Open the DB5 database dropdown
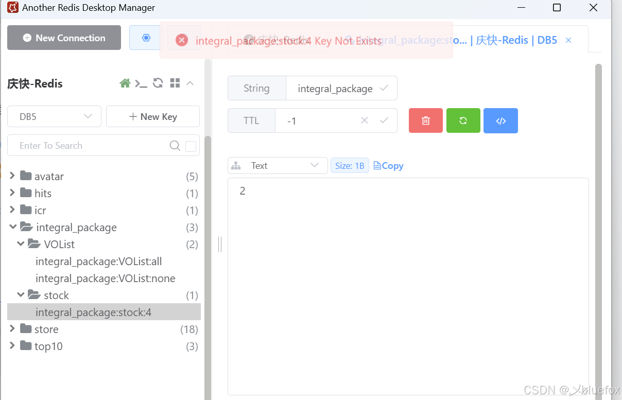 tap(54, 116)
